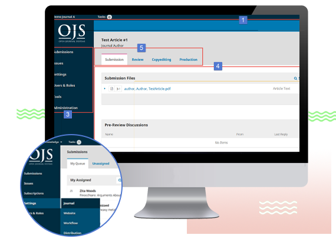Click the From column header
The image size is (336, 248).
[240, 134]
